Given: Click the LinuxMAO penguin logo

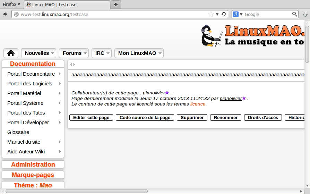Looking at the screenshot, I should (212, 36).
